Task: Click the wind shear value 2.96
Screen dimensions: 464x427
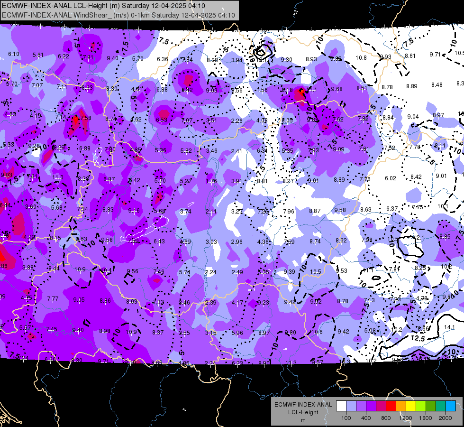Action: pos(237,242)
